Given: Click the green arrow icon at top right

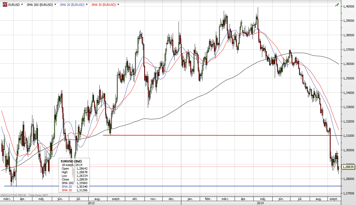Looking at the screenshot, I should tap(337, 5).
